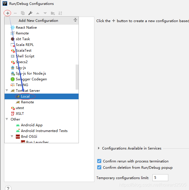Viewport: 189px width, 190px height.
Task: Select Android App configuration type
Action: 41,125
